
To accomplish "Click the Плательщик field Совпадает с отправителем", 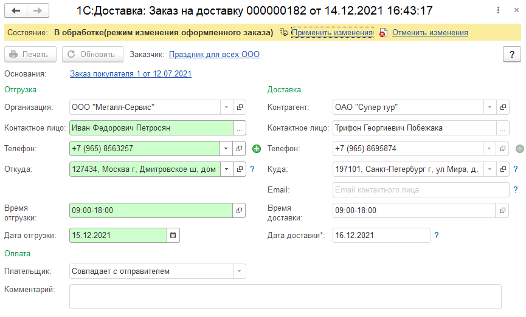I will click(151, 271).
